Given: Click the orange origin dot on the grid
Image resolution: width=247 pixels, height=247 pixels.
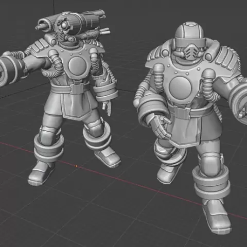Looking at the screenshot, I should click(76, 166).
